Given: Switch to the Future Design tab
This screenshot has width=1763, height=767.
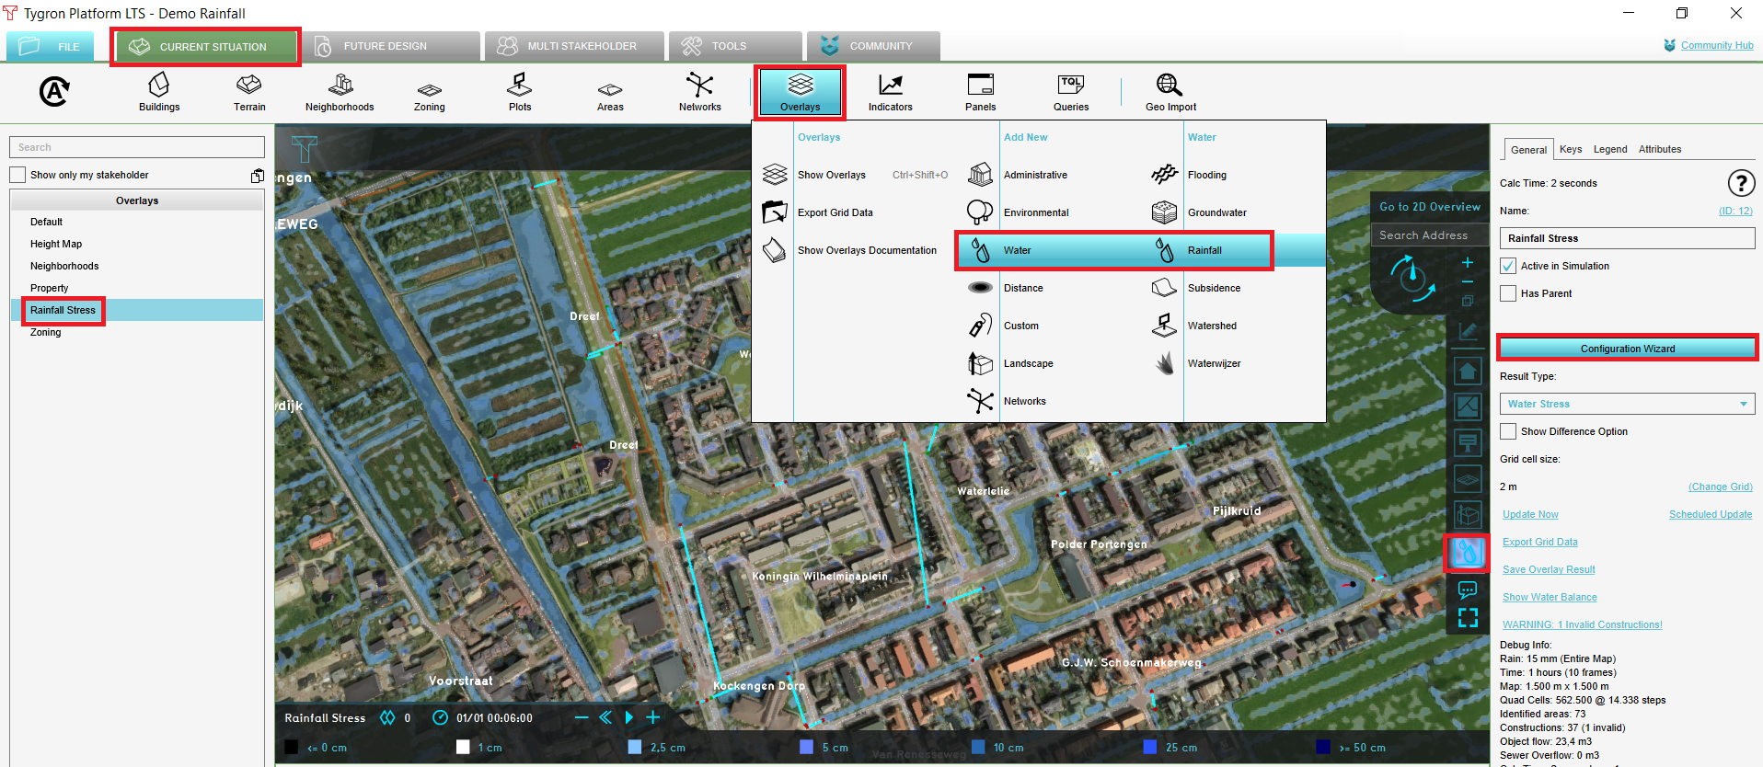Looking at the screenshot, I should coord(385,46).
